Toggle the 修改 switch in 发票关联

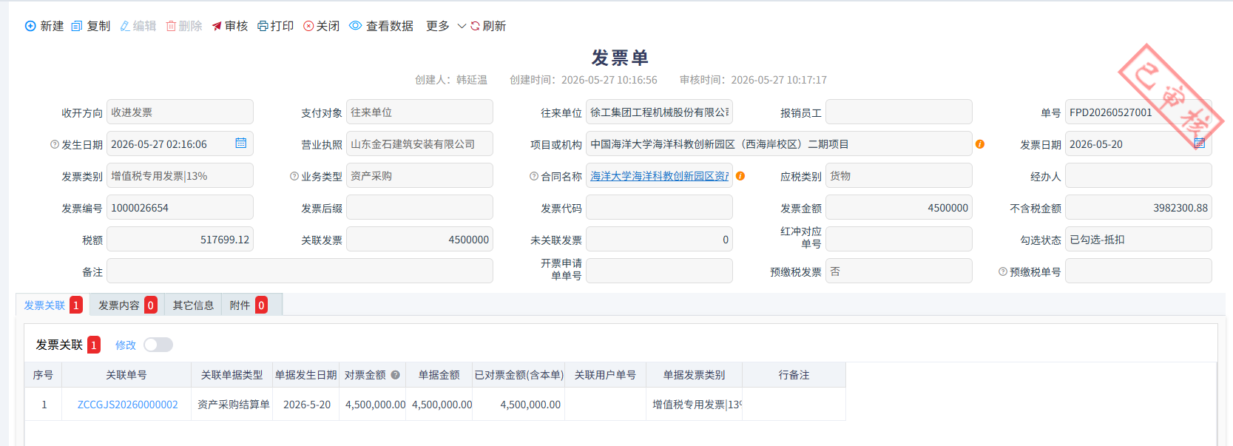point(158,345)
